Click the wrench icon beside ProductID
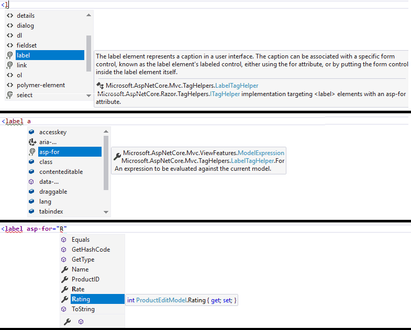The width and height of the screenshot is (411, 330). (x=64, y=279)
